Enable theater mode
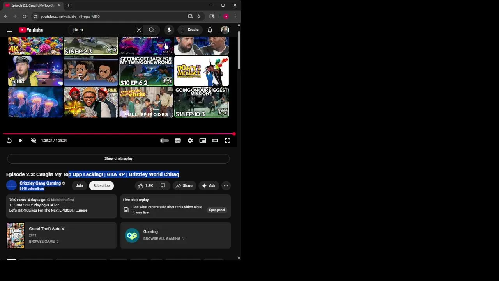Image resolution: width=499 pixels, height=281 pixels. [x=215, y=140]
